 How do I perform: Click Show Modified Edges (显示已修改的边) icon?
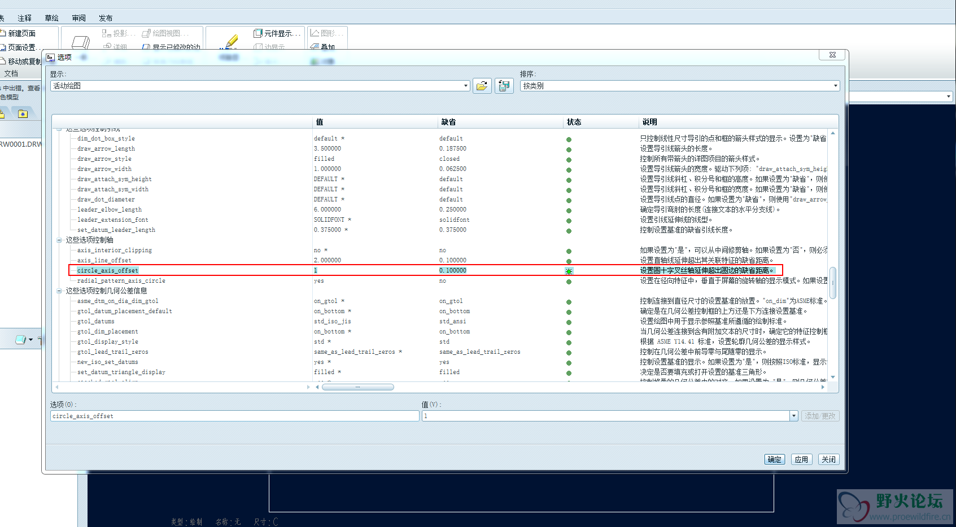(x=146, y=47)
